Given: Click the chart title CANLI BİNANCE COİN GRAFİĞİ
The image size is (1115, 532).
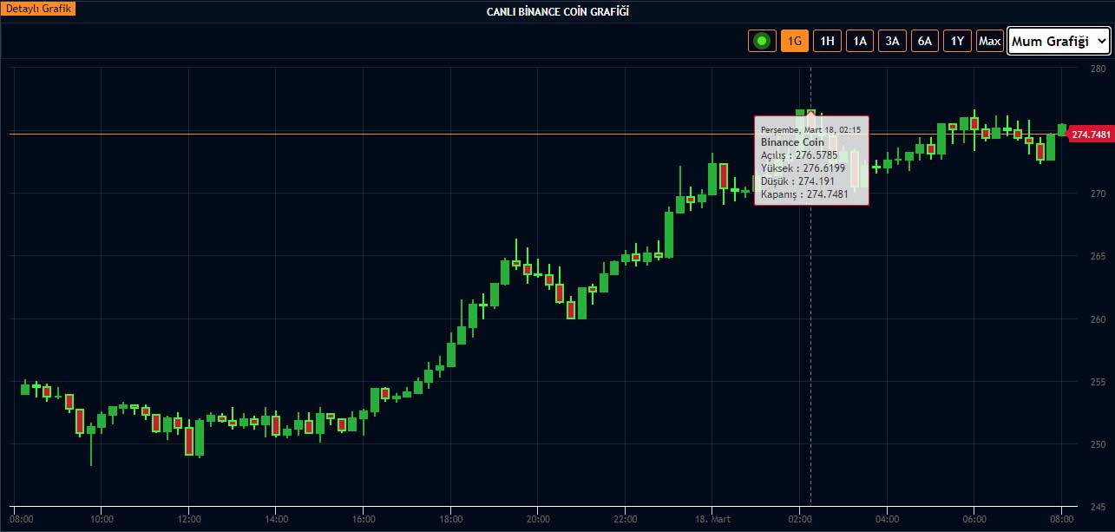Looking at the screenshot, I should coord(558,11).
